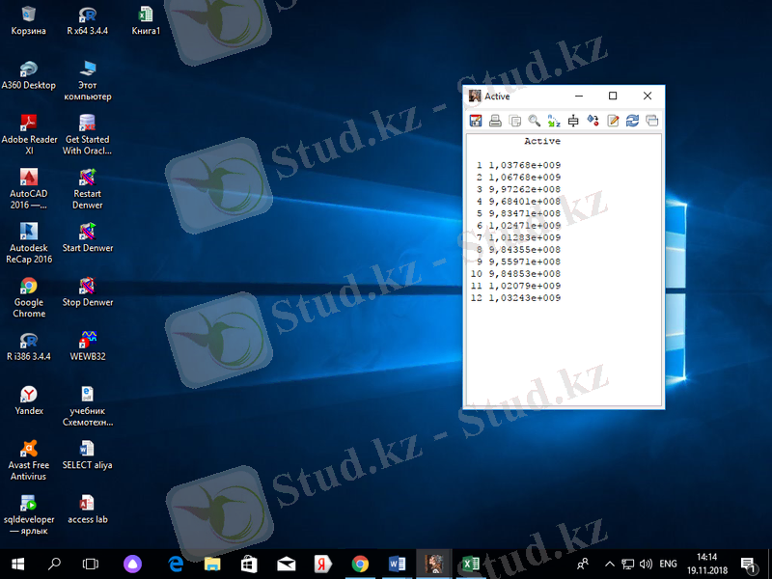Expand hidden system tray icons chevron

pos(610,564)
